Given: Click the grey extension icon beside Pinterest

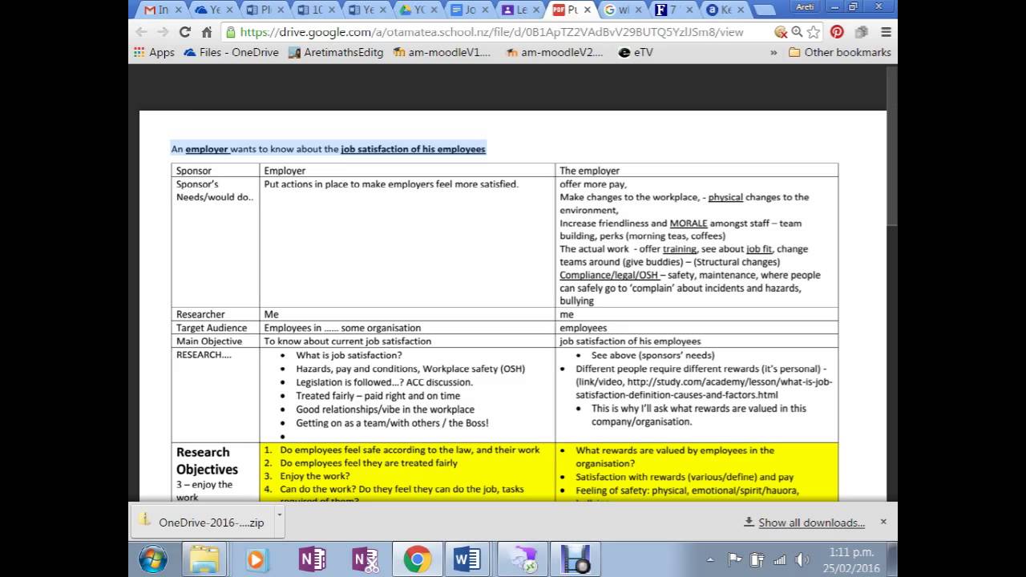Looking at the screenshot, I should pos(862,32).
